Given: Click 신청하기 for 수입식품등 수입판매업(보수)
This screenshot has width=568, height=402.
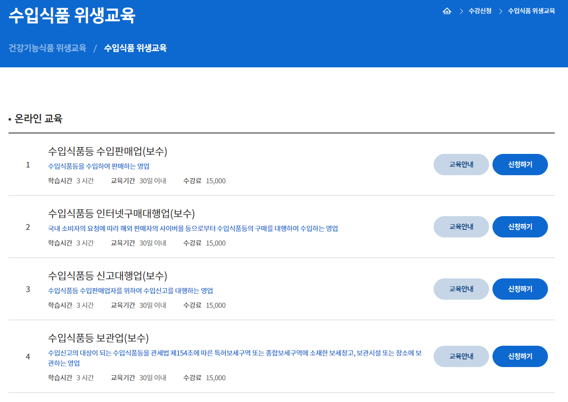Looking at the screenshot, I should 520,165.
